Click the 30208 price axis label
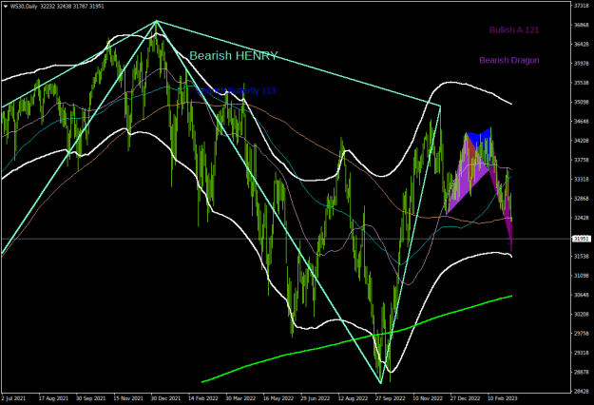 (581, 314)
